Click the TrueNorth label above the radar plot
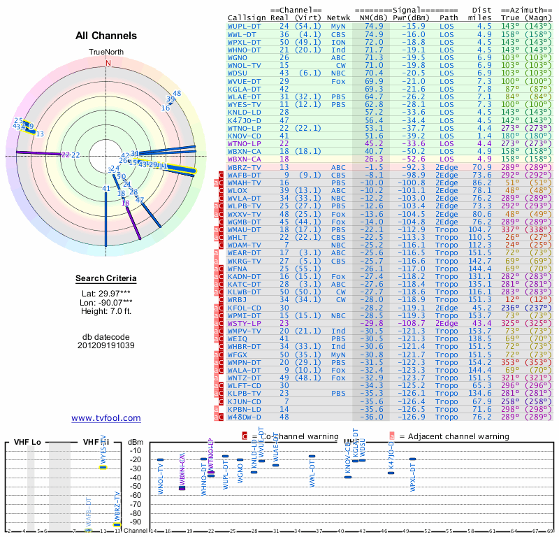The height and width of the screenshot is (537, 559). (106, 52)
